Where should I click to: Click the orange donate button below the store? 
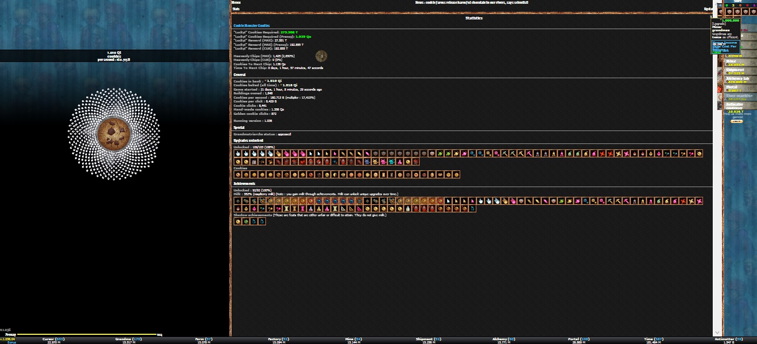point(736,121)
